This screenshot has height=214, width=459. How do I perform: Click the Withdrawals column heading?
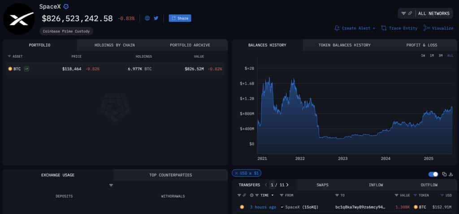173,196
